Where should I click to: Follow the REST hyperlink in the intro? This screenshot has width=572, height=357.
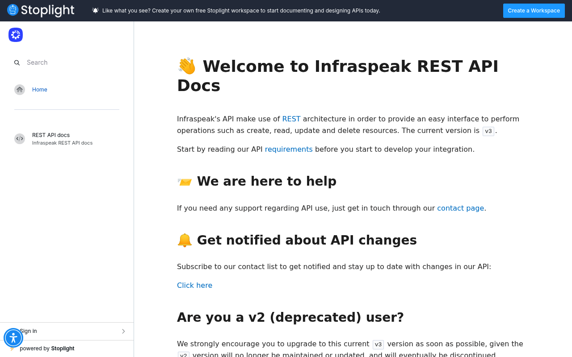(x=291, y=119)
